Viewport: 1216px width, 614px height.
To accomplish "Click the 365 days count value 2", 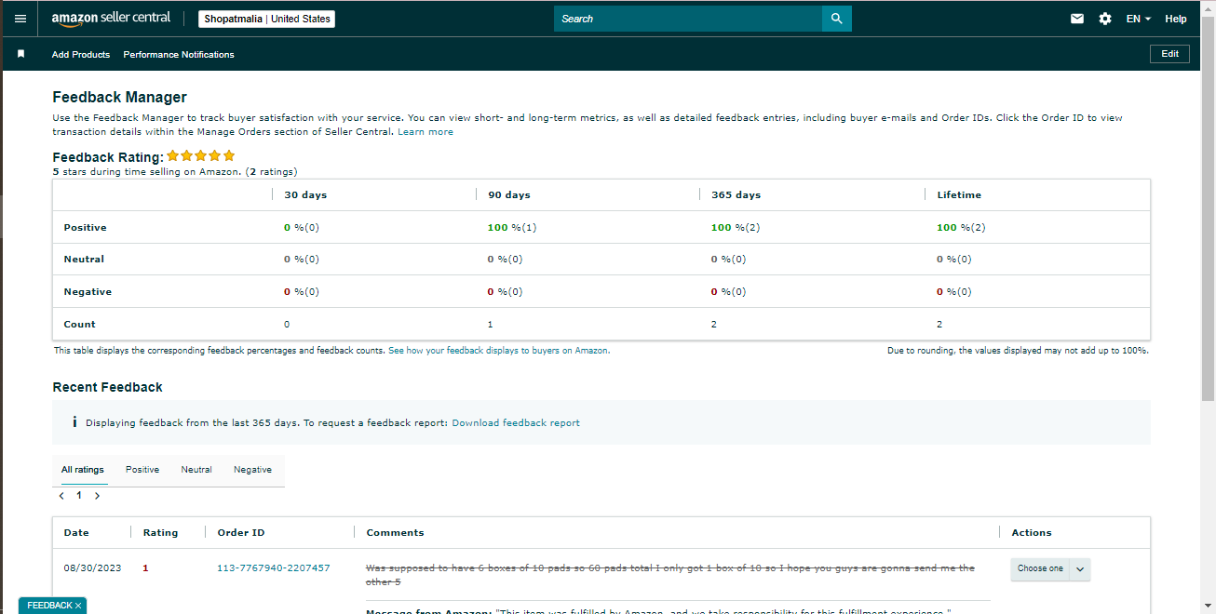I will pyautogui.click(x=714, y=325).
